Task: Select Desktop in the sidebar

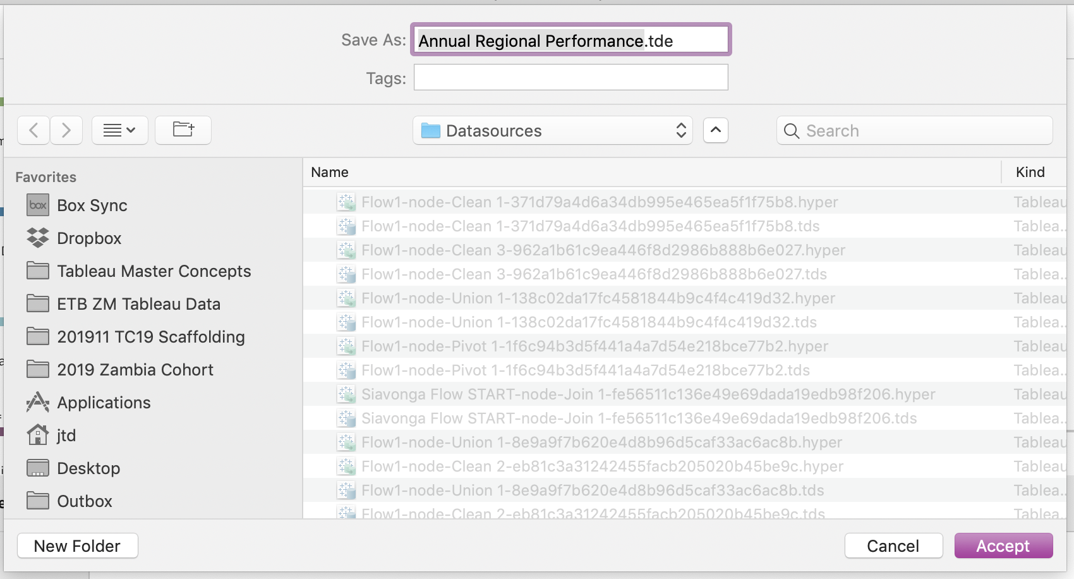Action: point(88,468)
